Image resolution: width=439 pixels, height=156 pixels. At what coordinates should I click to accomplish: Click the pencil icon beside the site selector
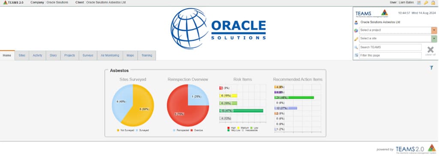(356, 39)
